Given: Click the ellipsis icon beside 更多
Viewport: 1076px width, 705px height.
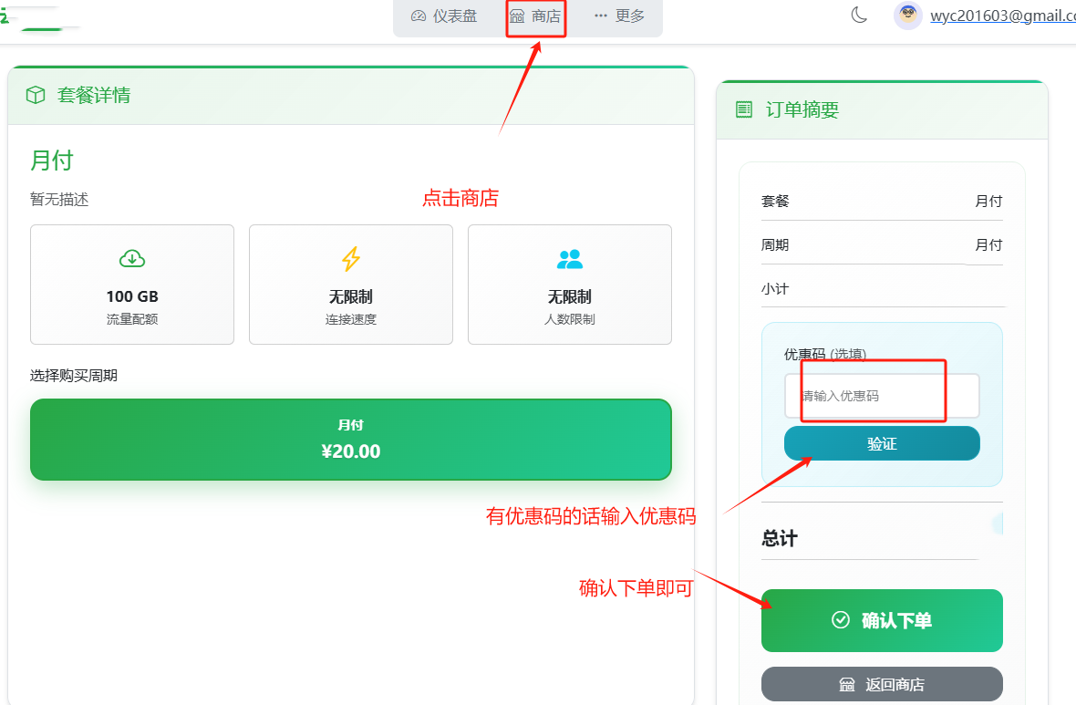Looking at the screenshot, I should click(600, 16).
